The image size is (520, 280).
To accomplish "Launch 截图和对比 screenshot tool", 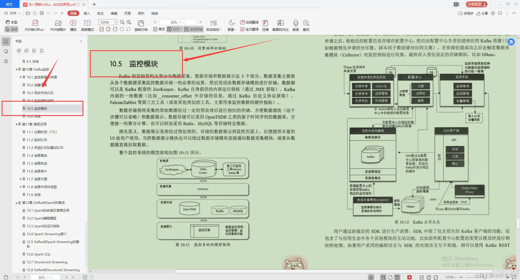I will [x=280, y=25].
